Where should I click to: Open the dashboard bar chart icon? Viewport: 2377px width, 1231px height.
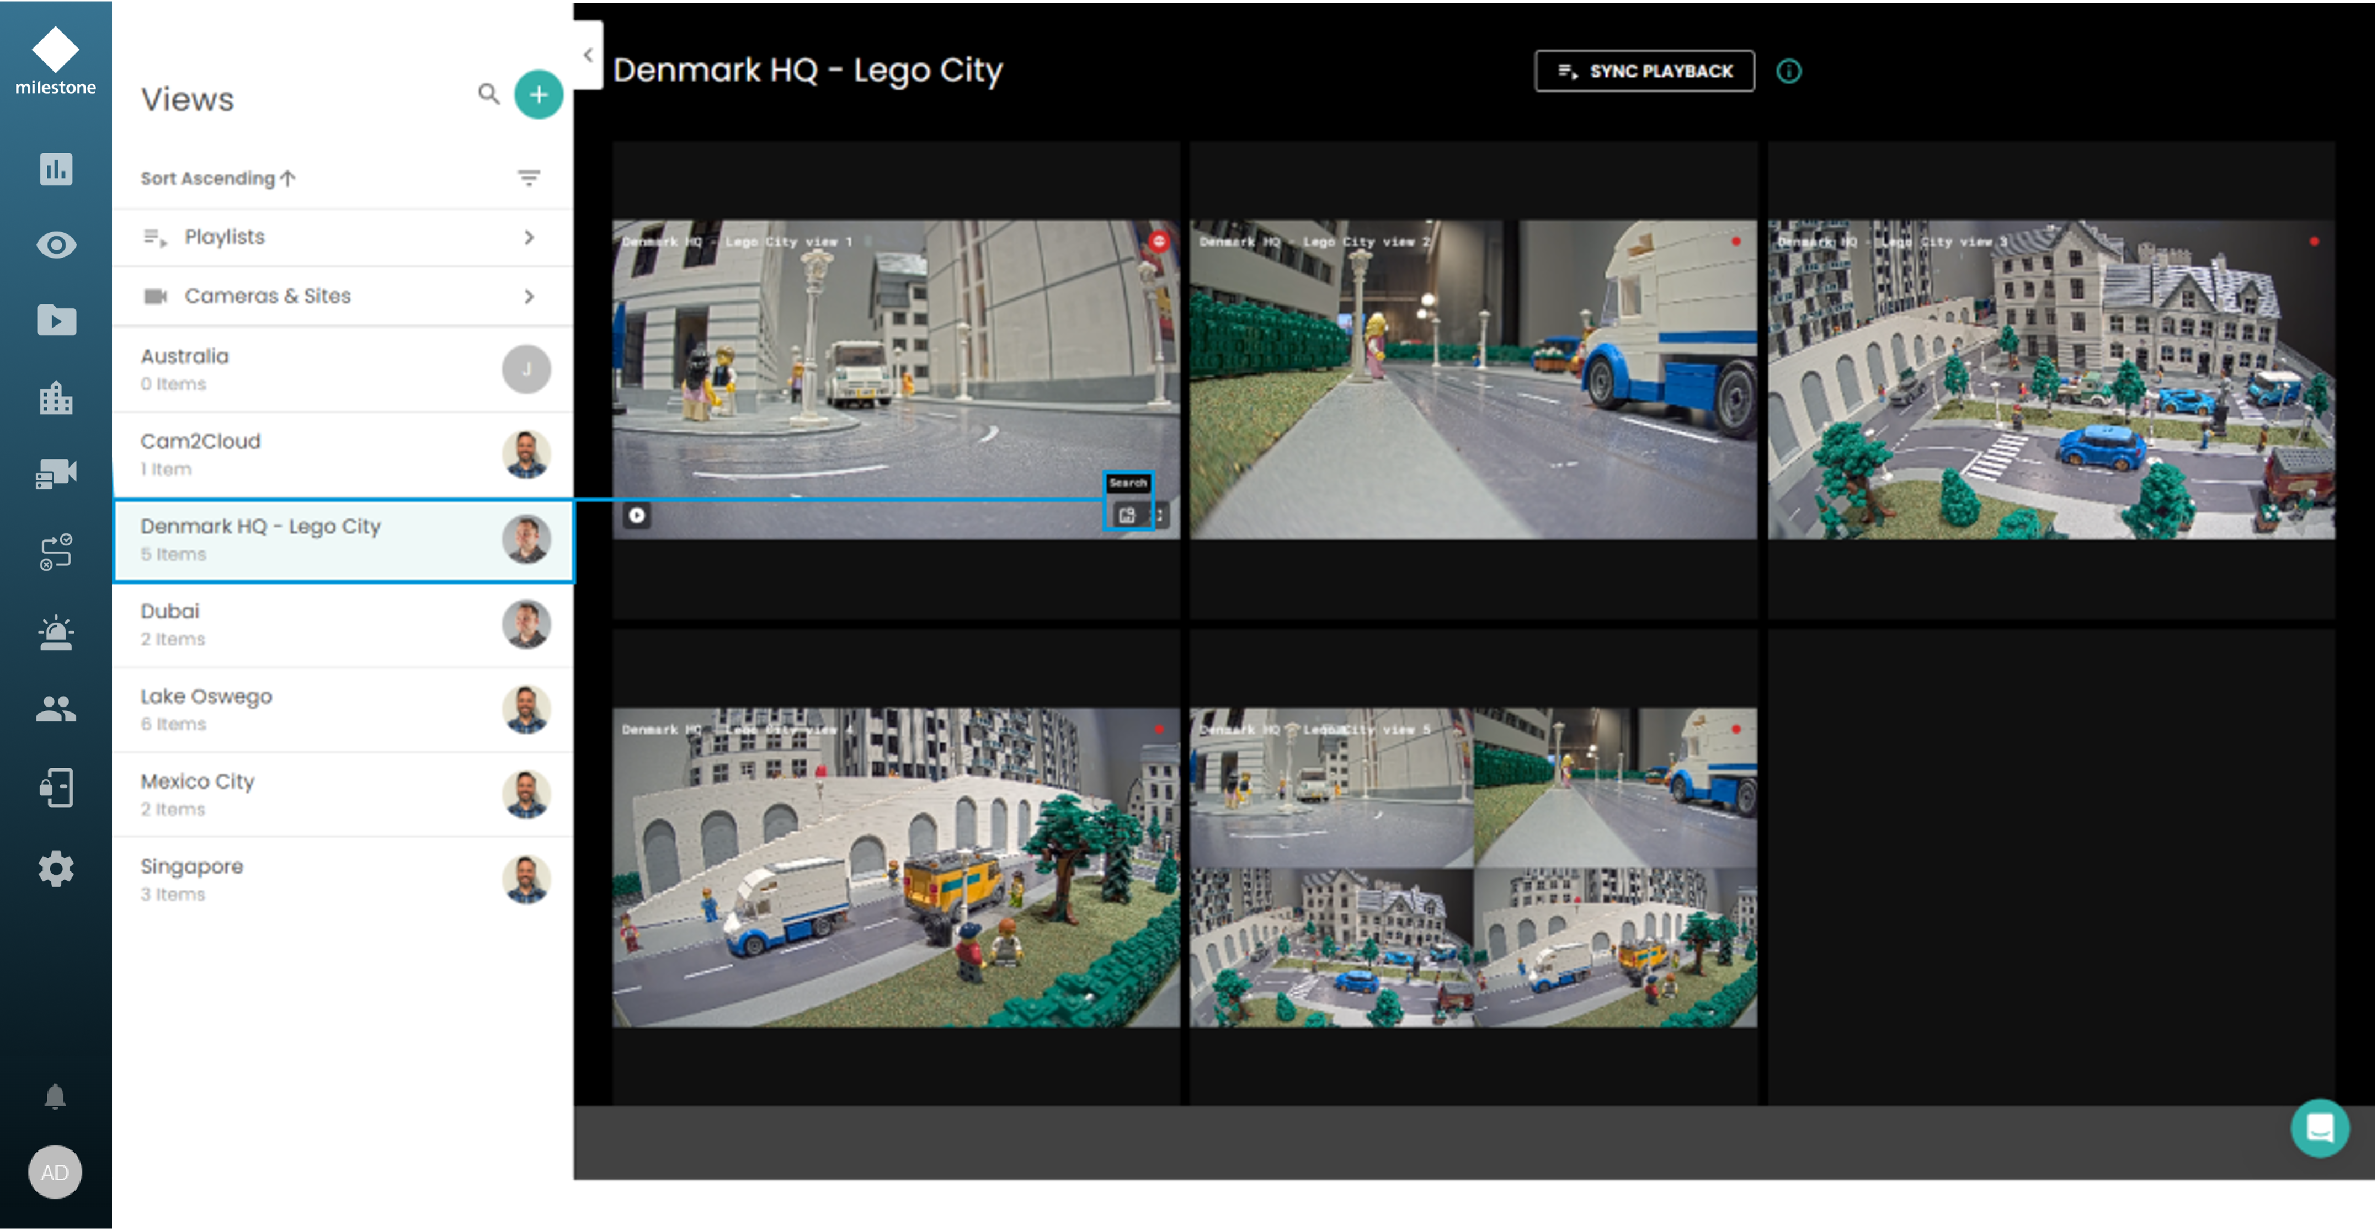pos(55,169)
